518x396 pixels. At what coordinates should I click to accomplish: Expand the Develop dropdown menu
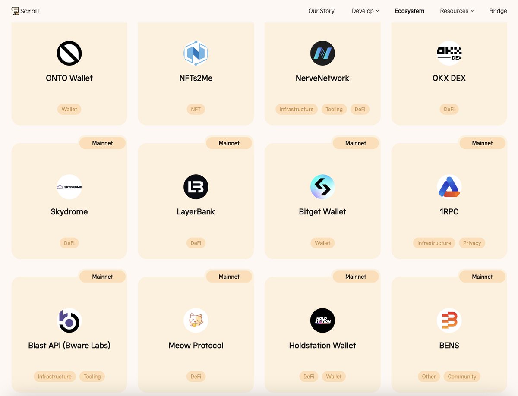coord(365,11)
